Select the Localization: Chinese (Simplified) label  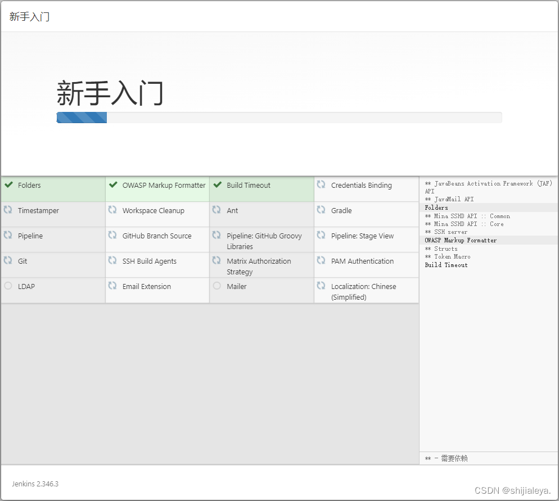(x=364, y=292)
